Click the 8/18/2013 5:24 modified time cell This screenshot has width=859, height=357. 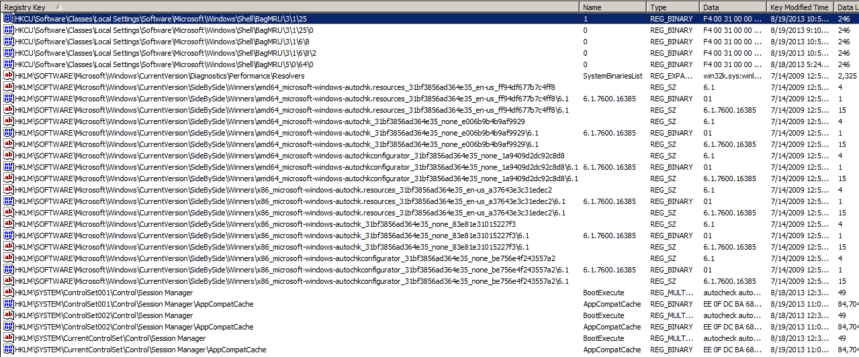pyautogui.click(x=800, y=64)
